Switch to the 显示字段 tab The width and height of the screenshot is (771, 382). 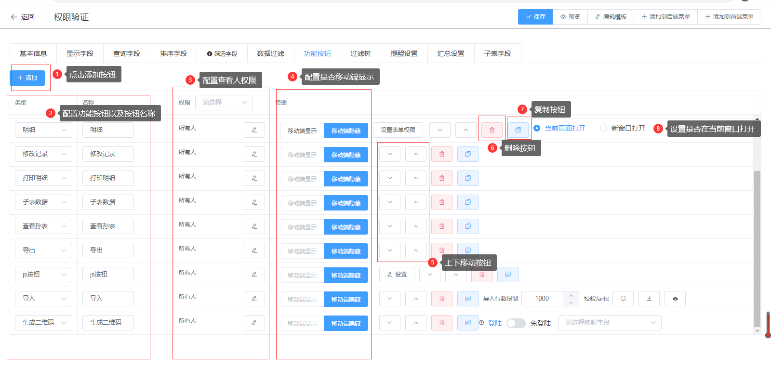80,53
